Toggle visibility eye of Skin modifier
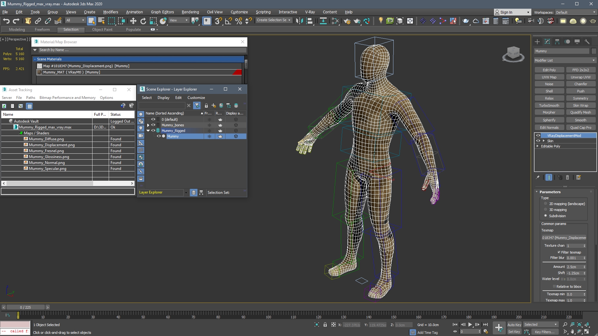 coord(538,141)
